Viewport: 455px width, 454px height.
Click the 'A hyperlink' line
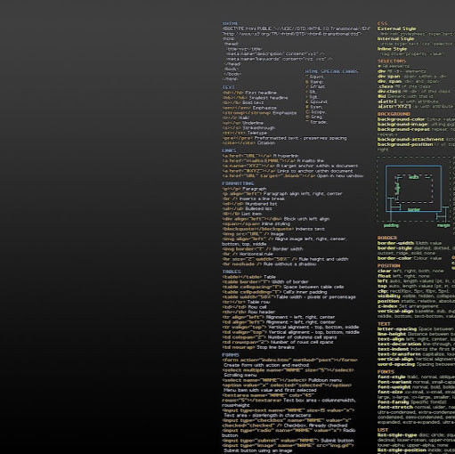pyautogui.click(x=286, y=156)
